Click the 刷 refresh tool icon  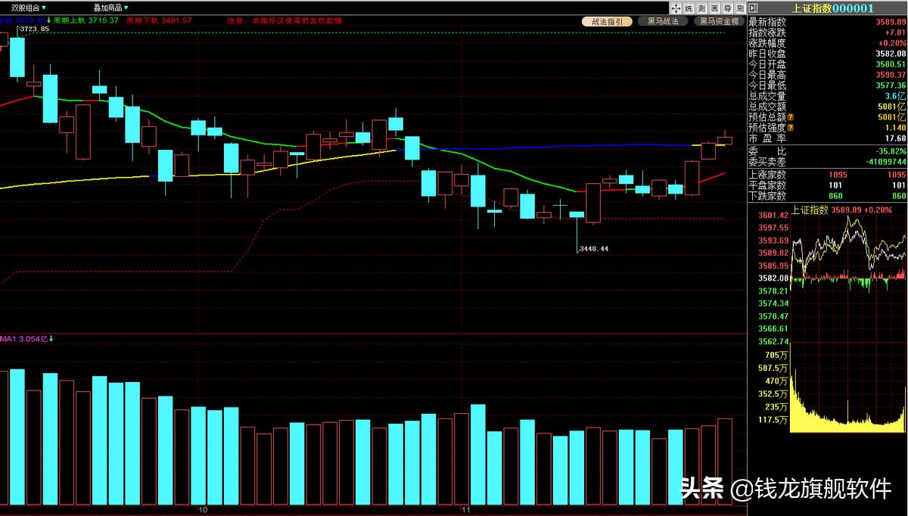tap(740, 8)
